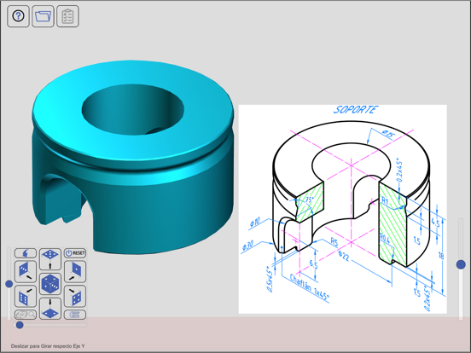Click the cyan 3D support model

(133, 157)
